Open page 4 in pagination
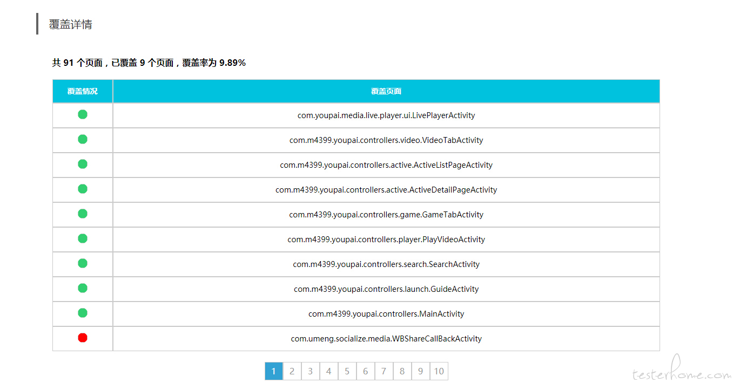The height and width of the screenshot is (390, 733). click(x=329, y=371)
